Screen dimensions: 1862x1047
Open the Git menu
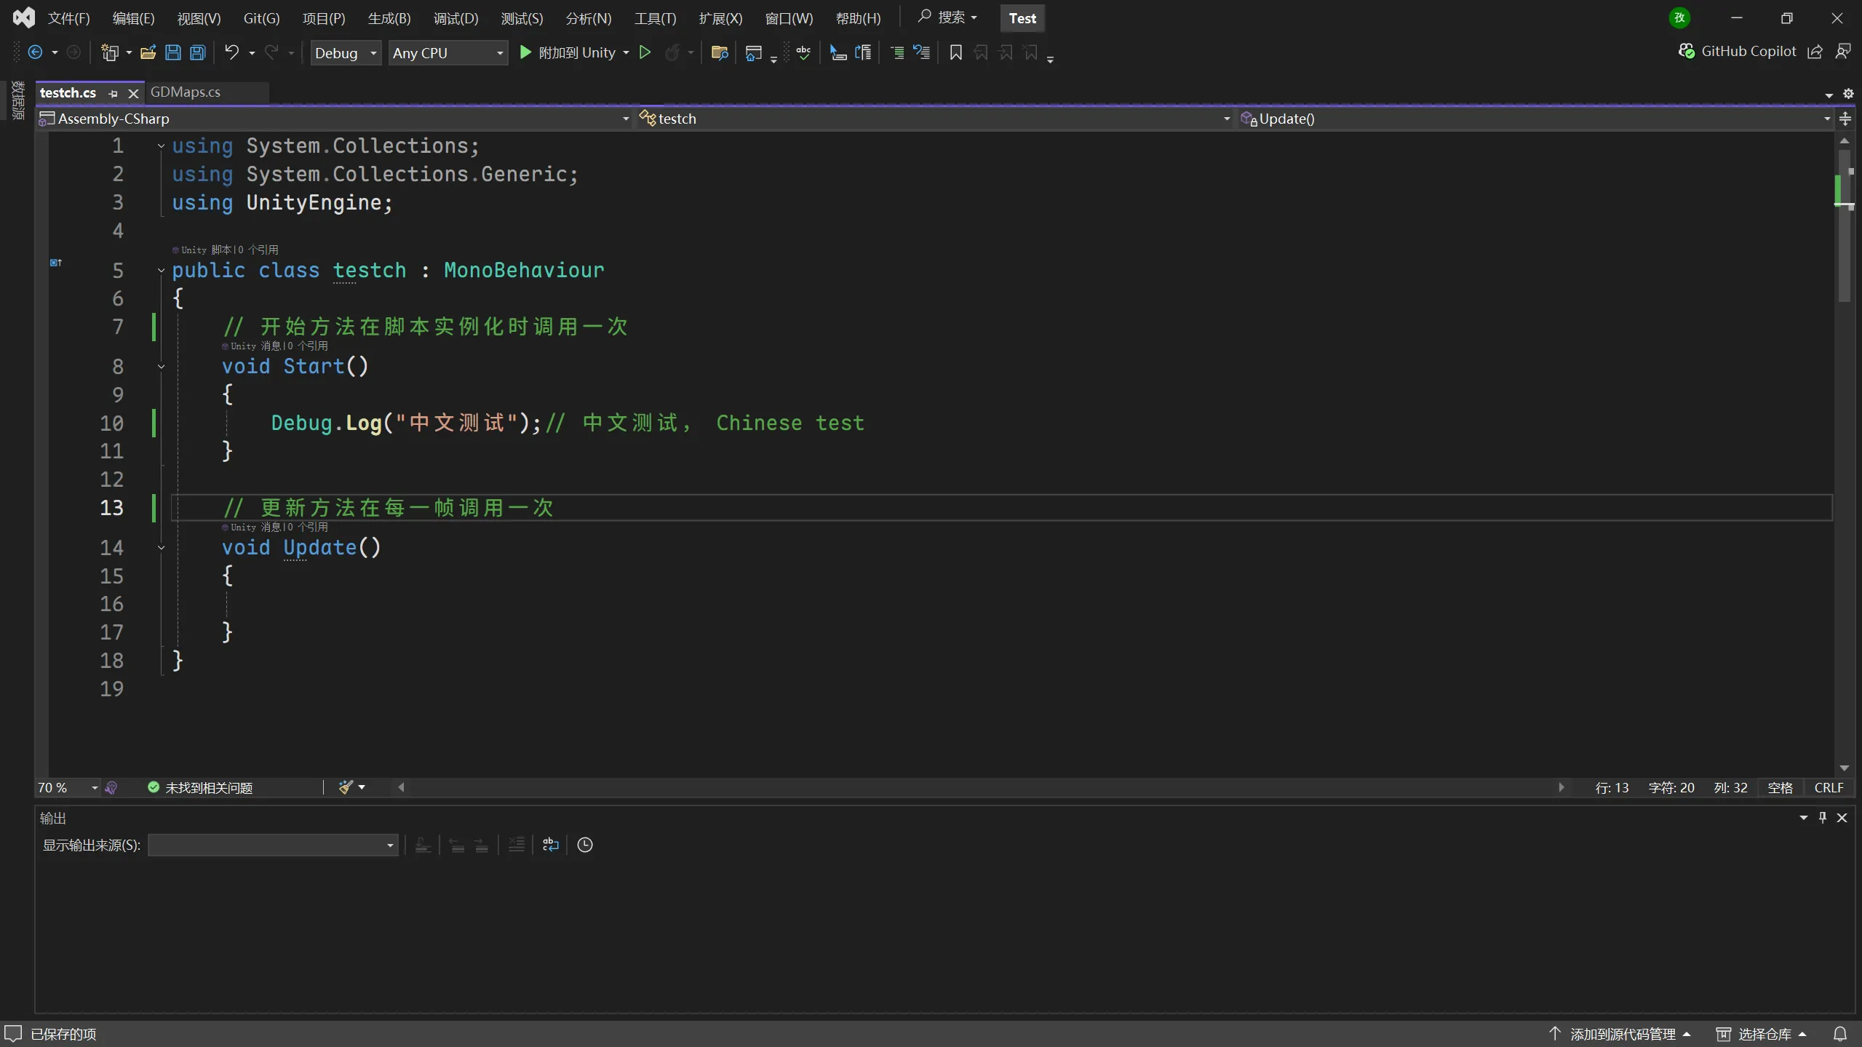point(260,17)
